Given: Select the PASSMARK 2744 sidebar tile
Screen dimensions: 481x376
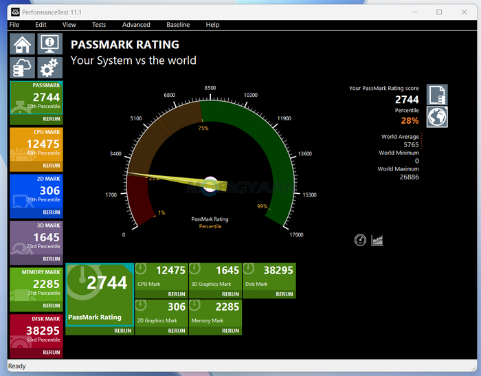Looking at the screenshot, I should 36,98.
